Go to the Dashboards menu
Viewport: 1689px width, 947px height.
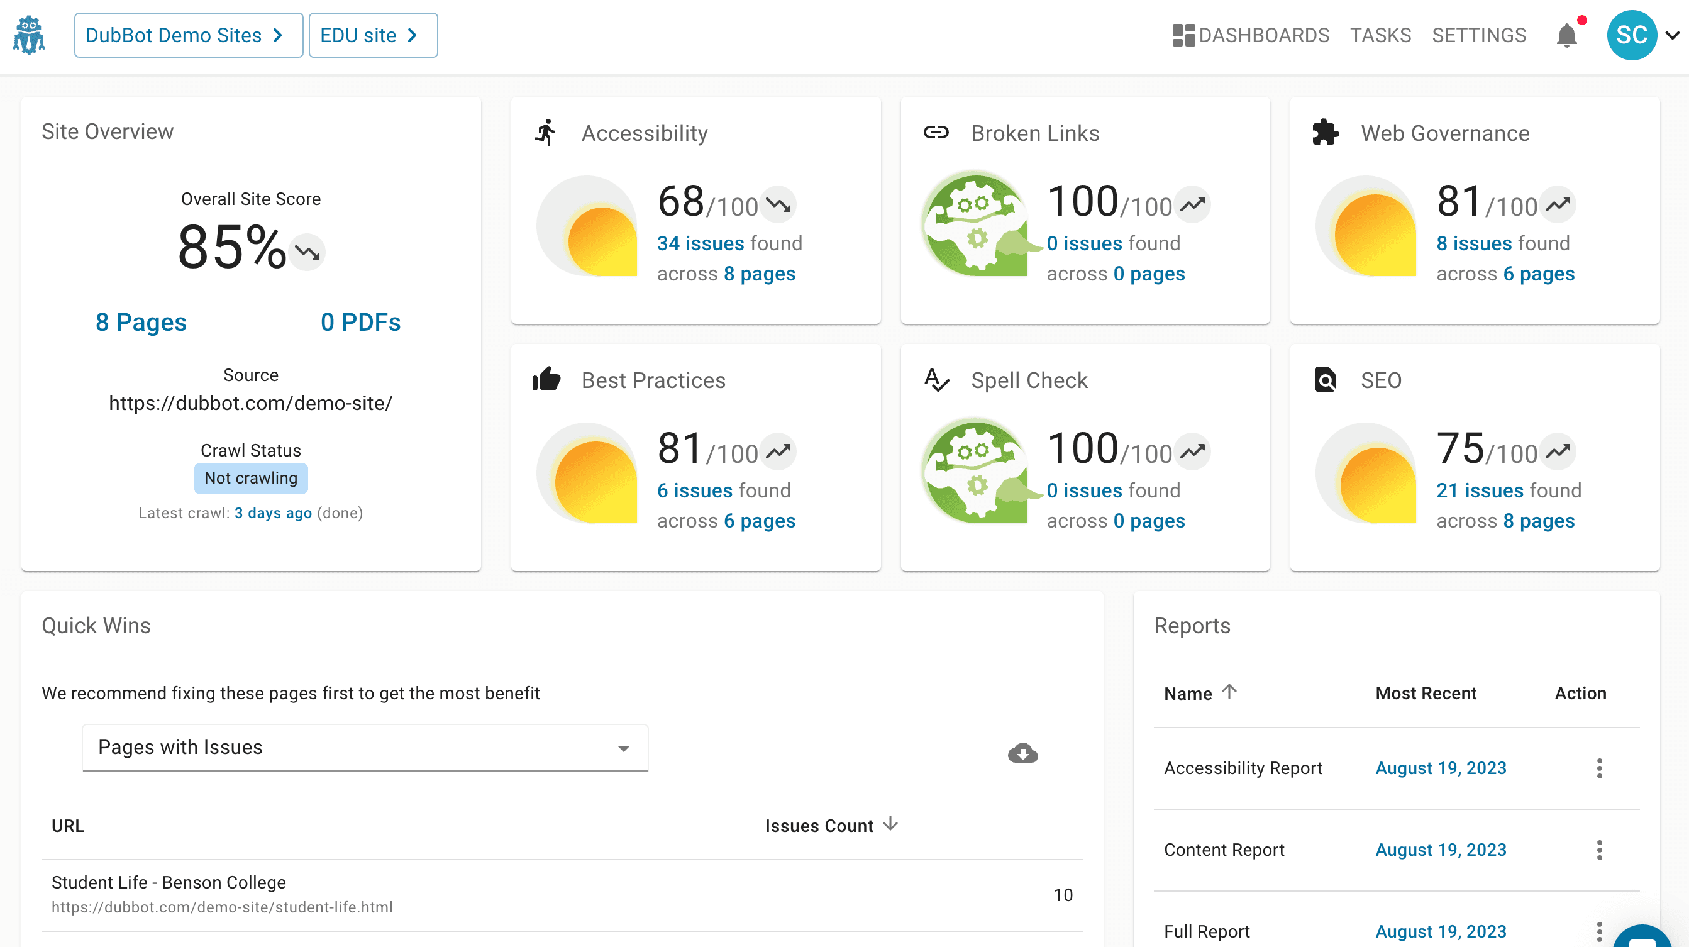pyautogui.click(x=1250, y=35)
